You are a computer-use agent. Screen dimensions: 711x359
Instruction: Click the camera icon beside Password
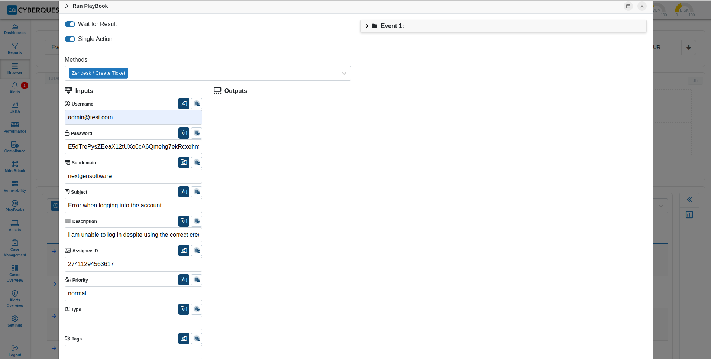click(x=184, y=133)
